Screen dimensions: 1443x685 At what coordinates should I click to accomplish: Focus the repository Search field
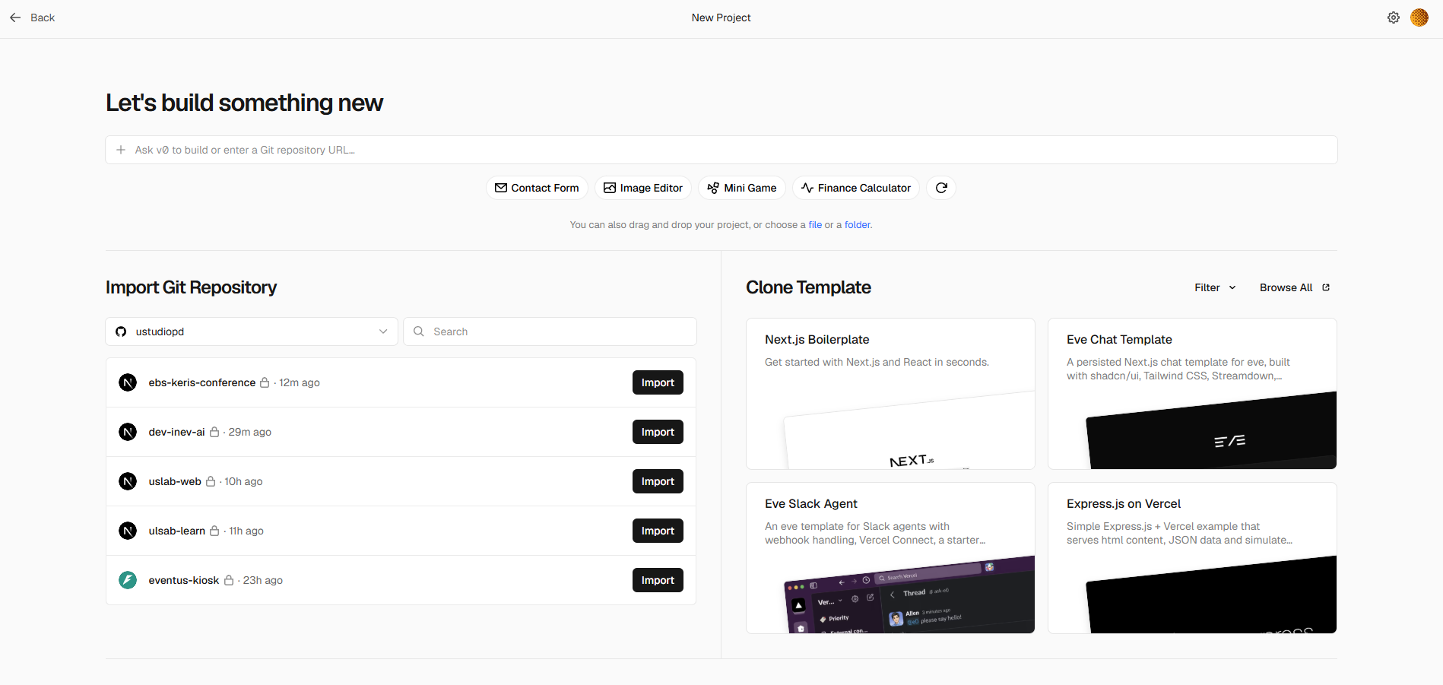coord(550,331)
